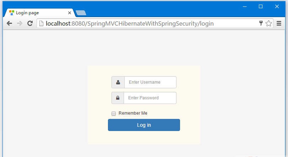The height and width of the screenshot is (157, 288).
Task: Focus the Enter Password field
Action: tap(150, 98)
